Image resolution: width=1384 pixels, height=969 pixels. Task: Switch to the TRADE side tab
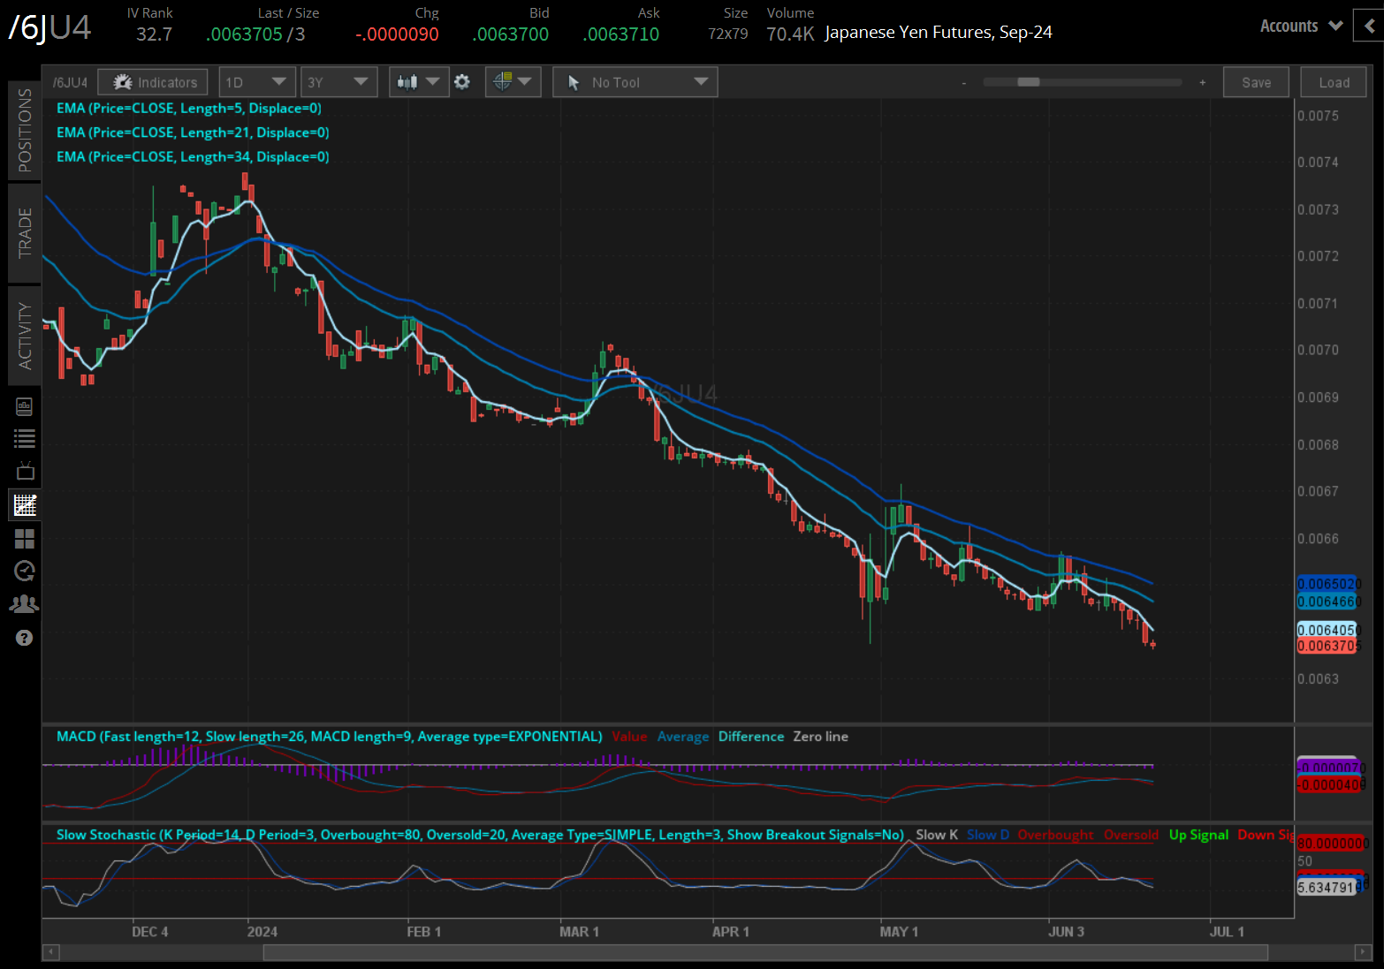click(x=25, y=232)
